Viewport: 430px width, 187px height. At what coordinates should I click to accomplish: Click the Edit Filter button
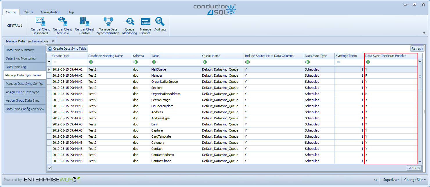point(414,168)
